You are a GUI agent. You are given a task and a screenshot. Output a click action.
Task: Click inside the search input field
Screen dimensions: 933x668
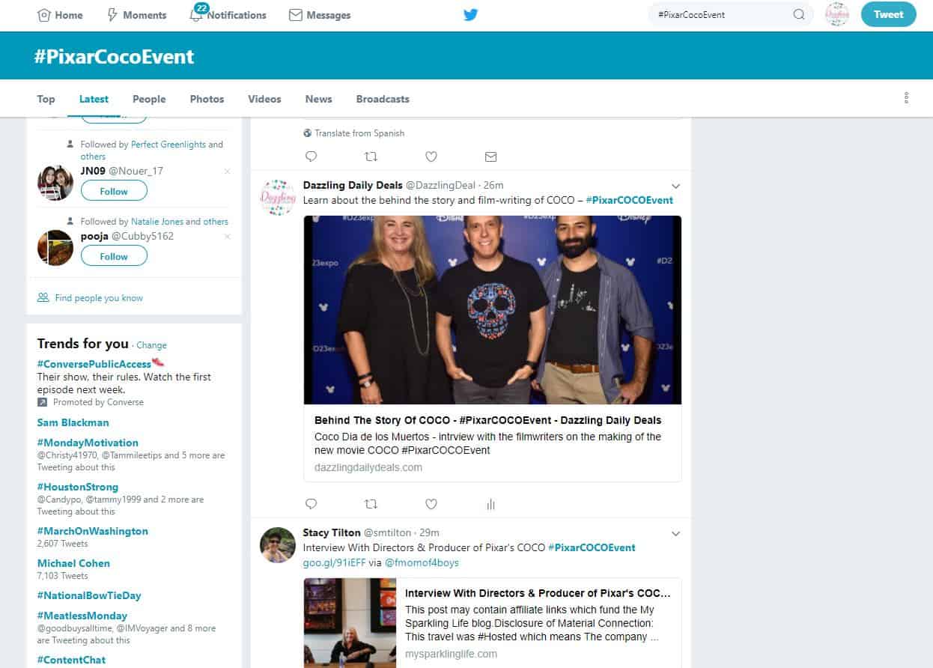coord(719,14)
